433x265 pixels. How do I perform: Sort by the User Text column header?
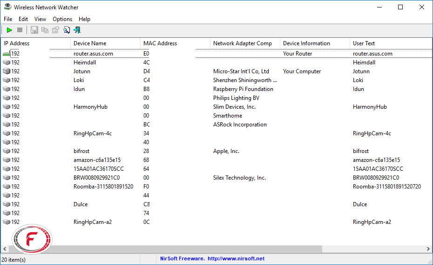pyautogui.click(x=391, y=43)
